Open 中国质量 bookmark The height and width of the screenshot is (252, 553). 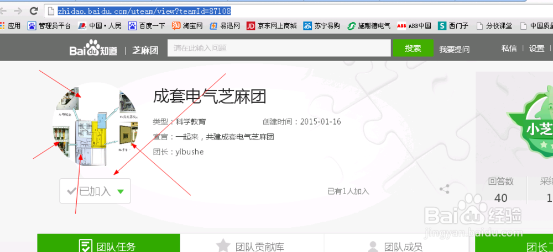tap(536, 26)
